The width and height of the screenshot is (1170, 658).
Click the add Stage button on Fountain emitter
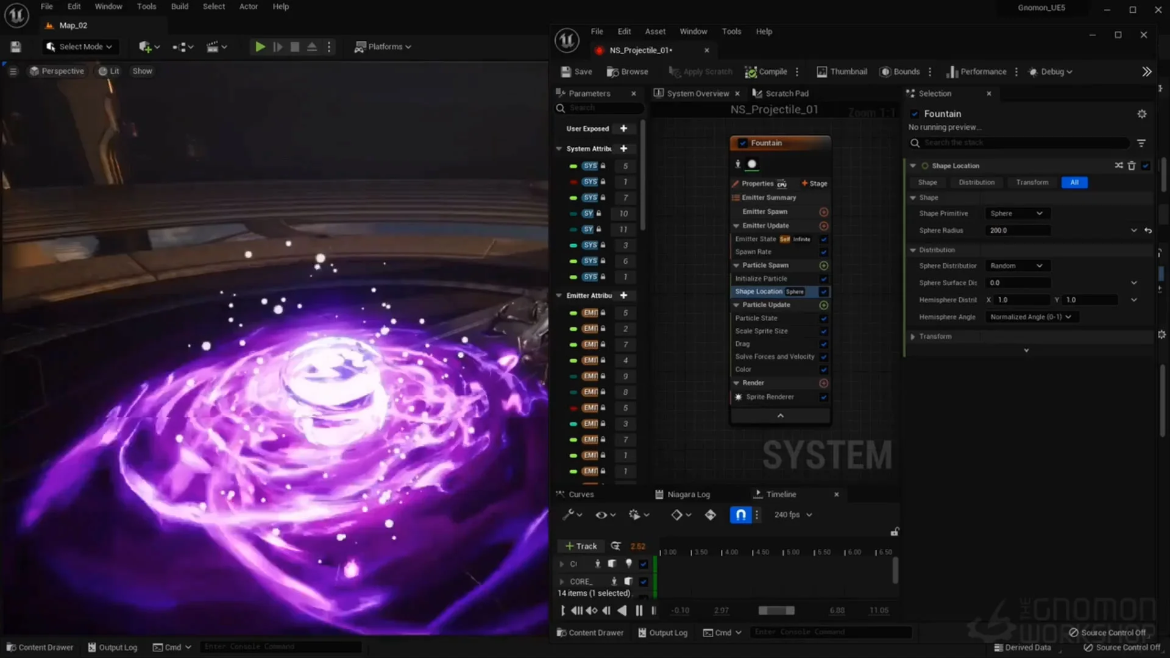pos(815,183)
